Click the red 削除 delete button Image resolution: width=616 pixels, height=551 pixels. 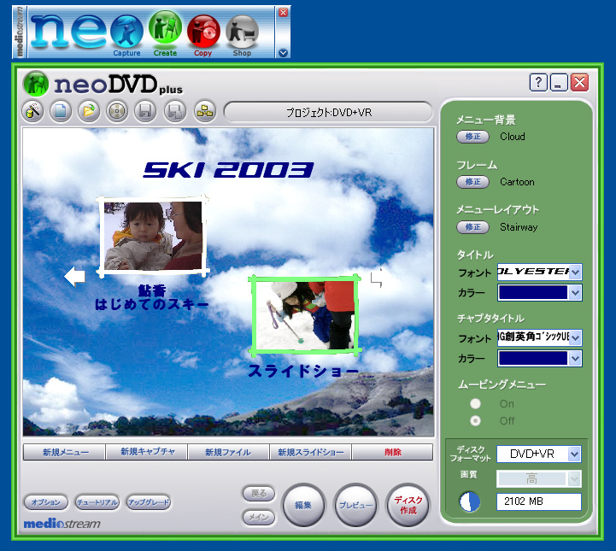(392, 452)
